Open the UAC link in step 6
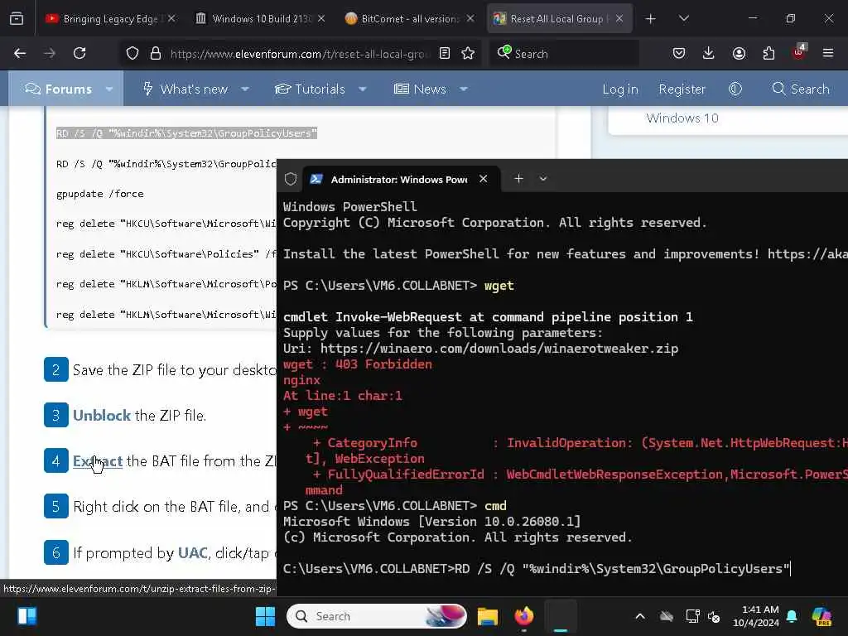 (193, 552)
